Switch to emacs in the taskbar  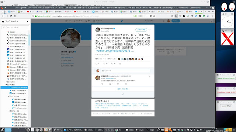(x=89, y=130)
